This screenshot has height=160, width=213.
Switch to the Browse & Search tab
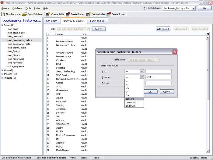click(x=74, y=21)
